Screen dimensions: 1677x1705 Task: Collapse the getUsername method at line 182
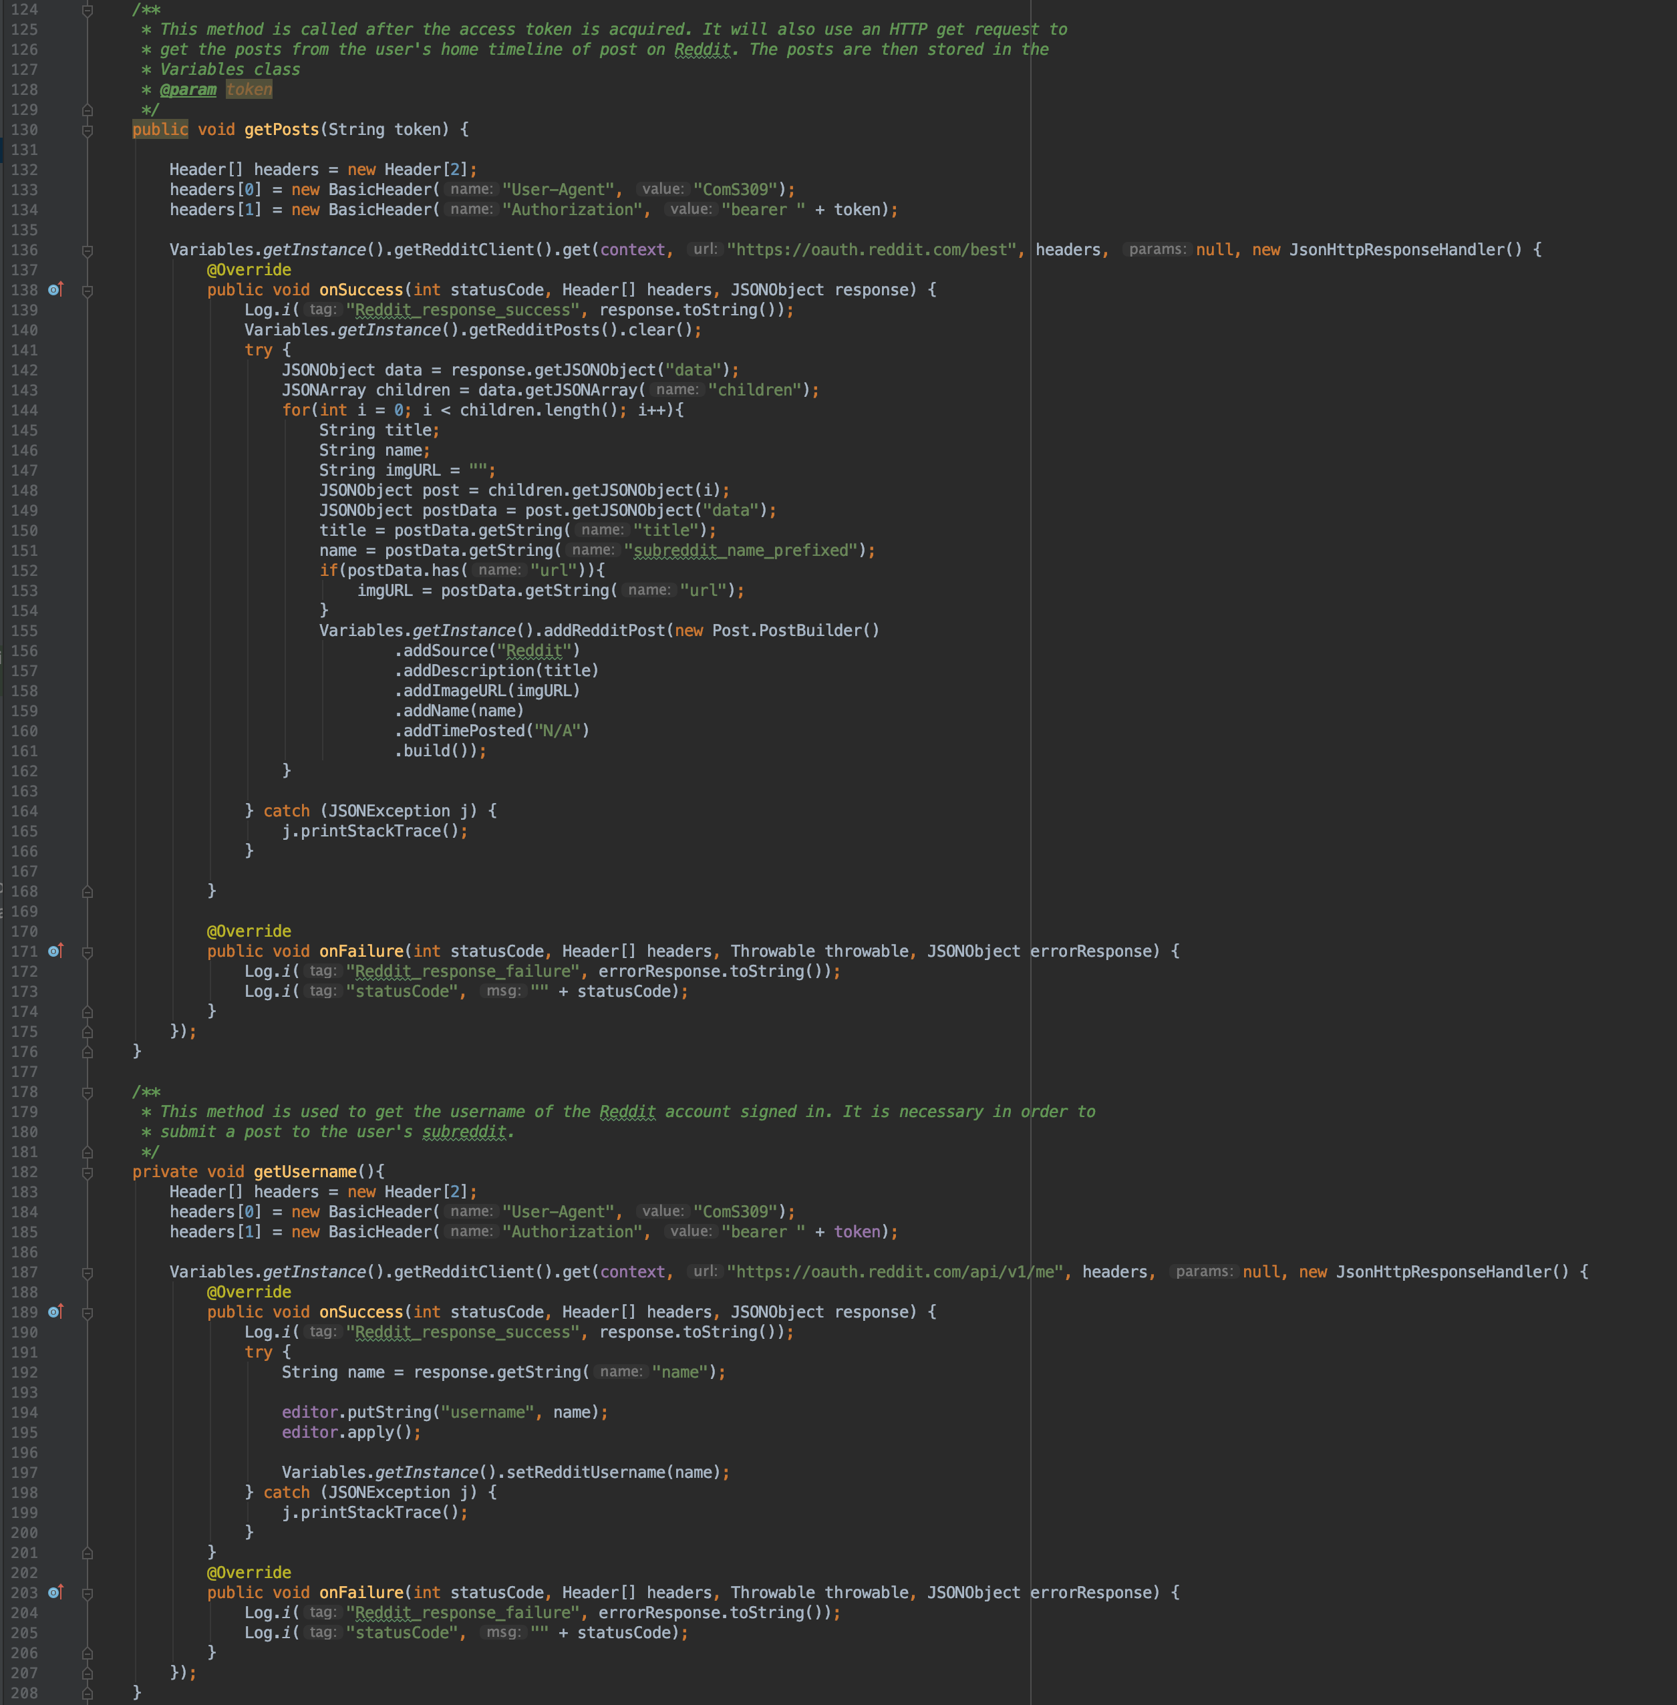tap(88, 1172)
